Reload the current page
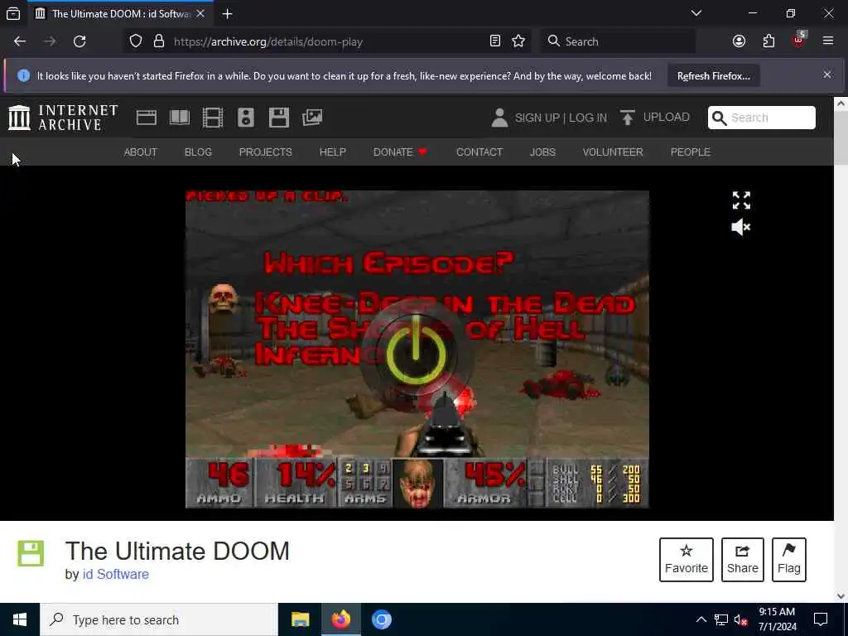The height and width of the screenshot is (636, 848). click(79, 41)
